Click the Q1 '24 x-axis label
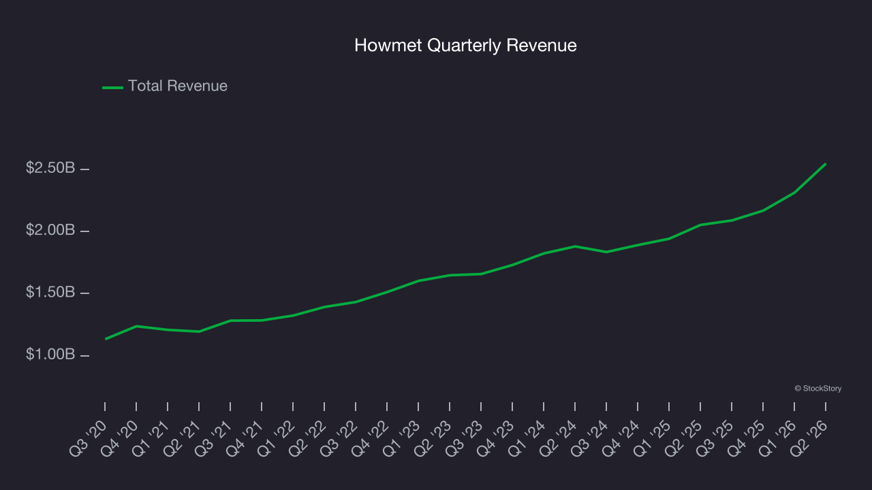Viewport: 872px width, 490px height. 527,438
